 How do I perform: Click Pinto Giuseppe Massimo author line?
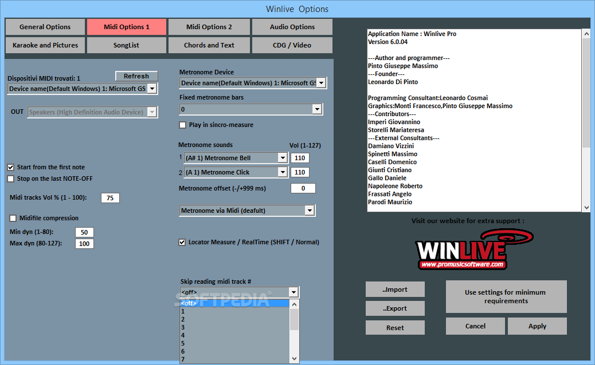[403, 66]
